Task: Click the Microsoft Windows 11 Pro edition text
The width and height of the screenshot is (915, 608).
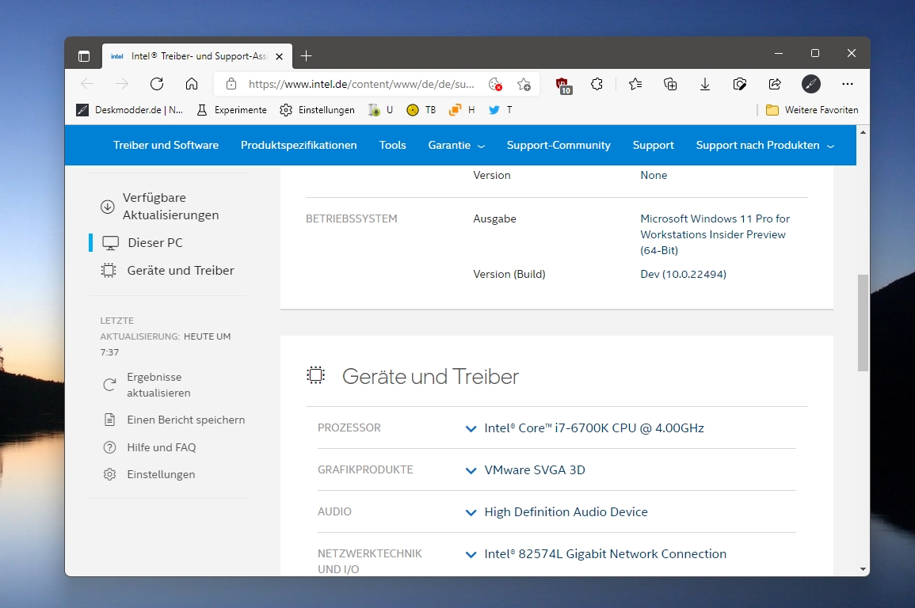Action: (715, 234)
